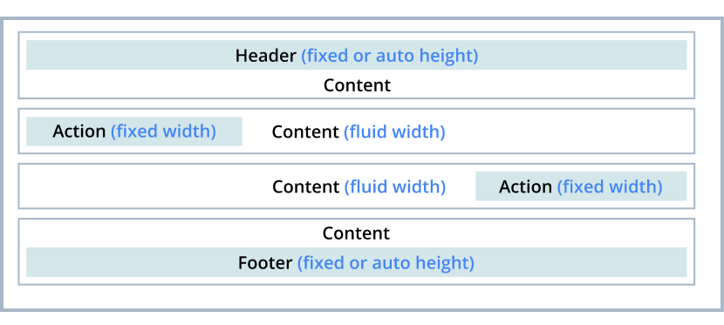Click the left-aligned Action fixed width block
Viewport: 724px width, 325px height.
[x=134, y=132]
